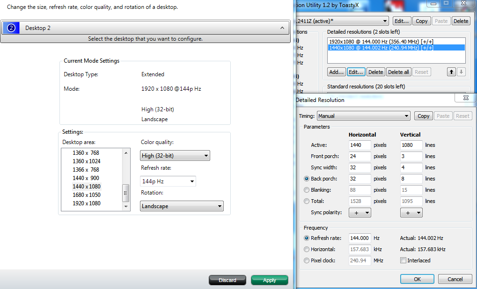
Task: Click the Apply button
Action: coord(269,280)
